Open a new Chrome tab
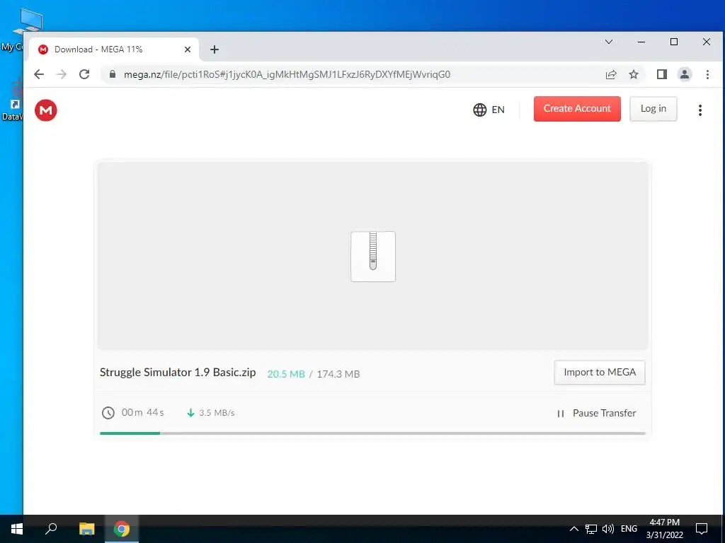The image size is (725, 543). point(214,49)
